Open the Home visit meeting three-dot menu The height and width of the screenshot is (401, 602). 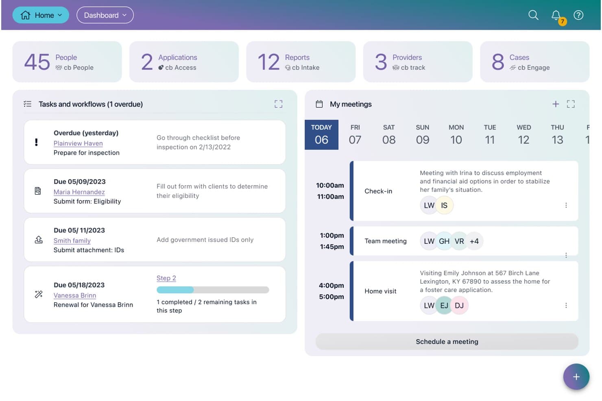coord(566,305)
